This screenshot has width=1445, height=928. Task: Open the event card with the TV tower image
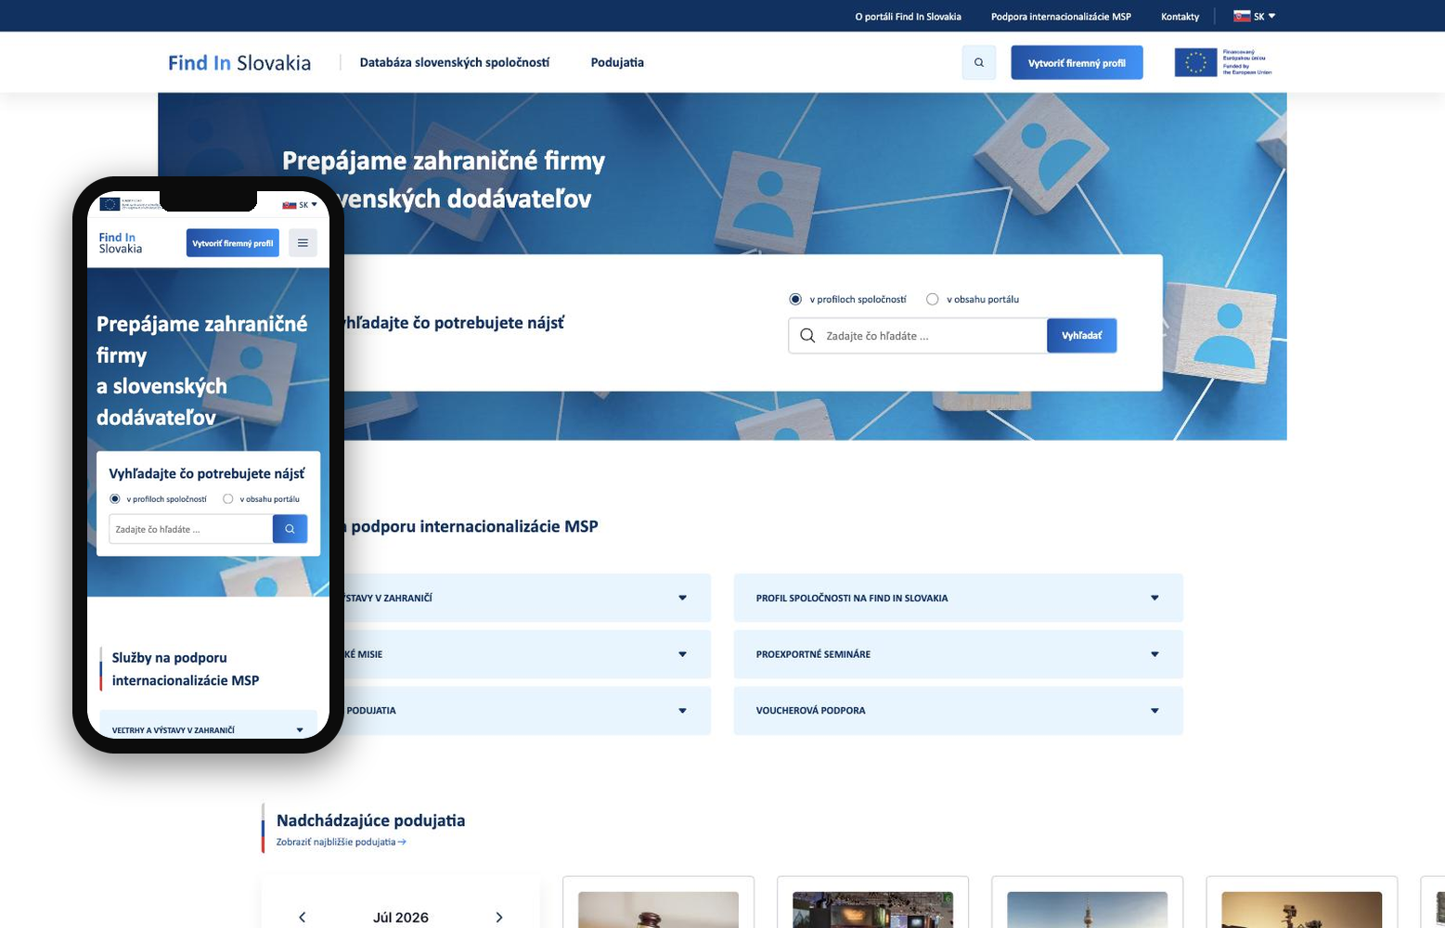click(x=1087, y=902)
